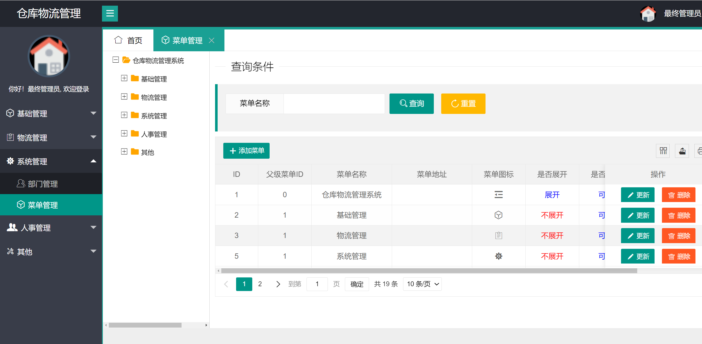Click 更新 for row 仓库物流管理系统
702x344 pixels.
pyautogui.click(x=638, y=195)
